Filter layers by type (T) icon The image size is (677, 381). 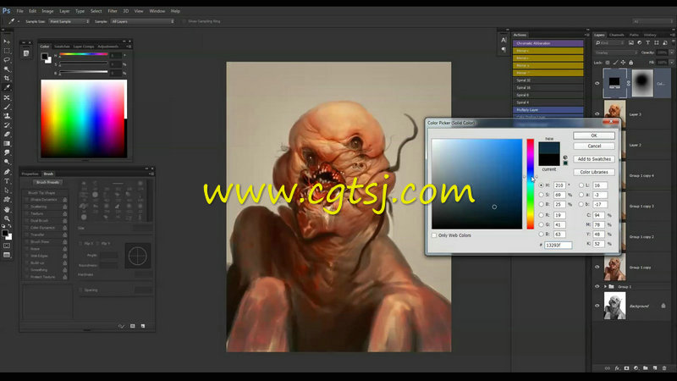[648, 43]
